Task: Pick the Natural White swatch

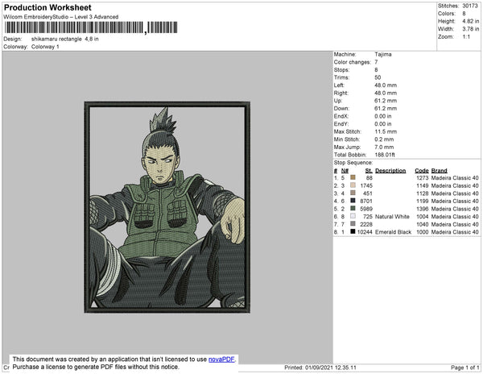Action: (x=353, y=216)
